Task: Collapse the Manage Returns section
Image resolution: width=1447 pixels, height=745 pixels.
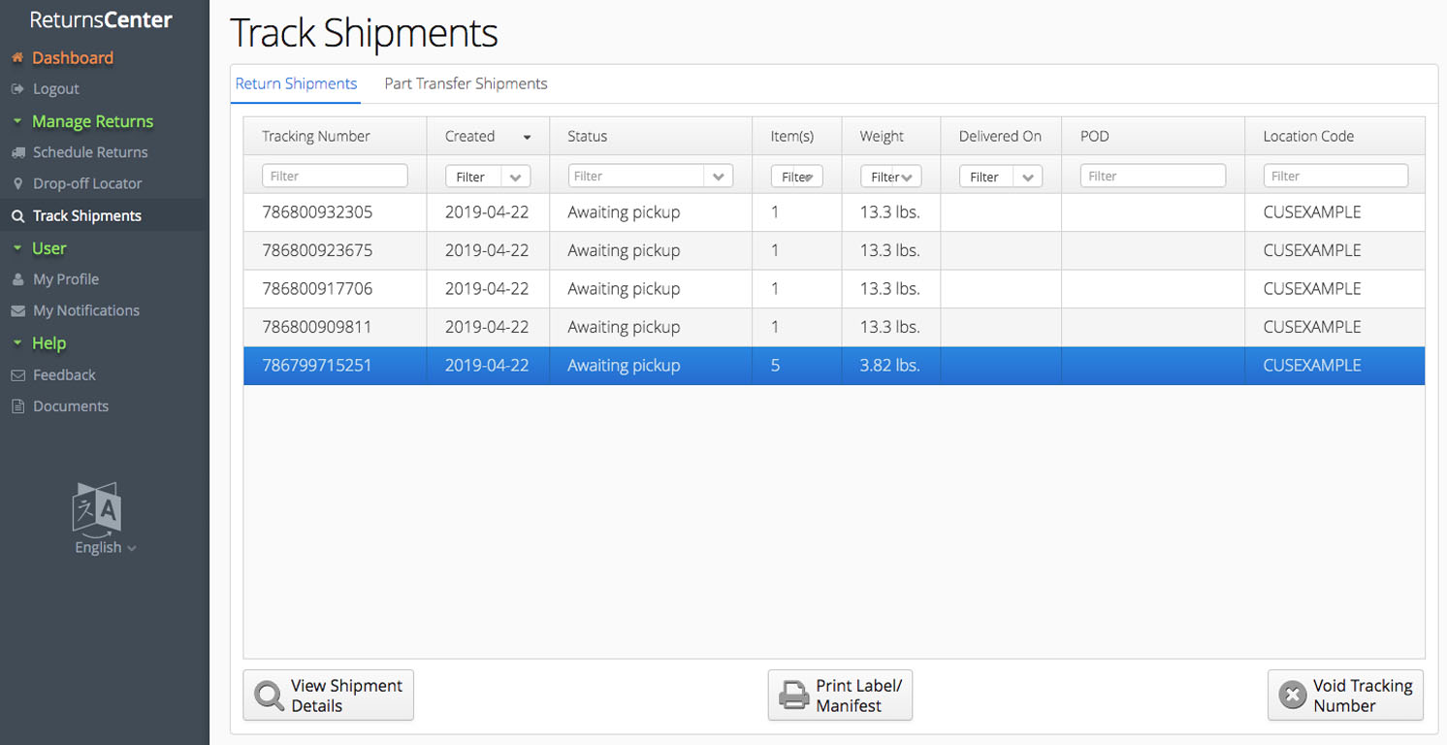Action: [x=17, y=121]
